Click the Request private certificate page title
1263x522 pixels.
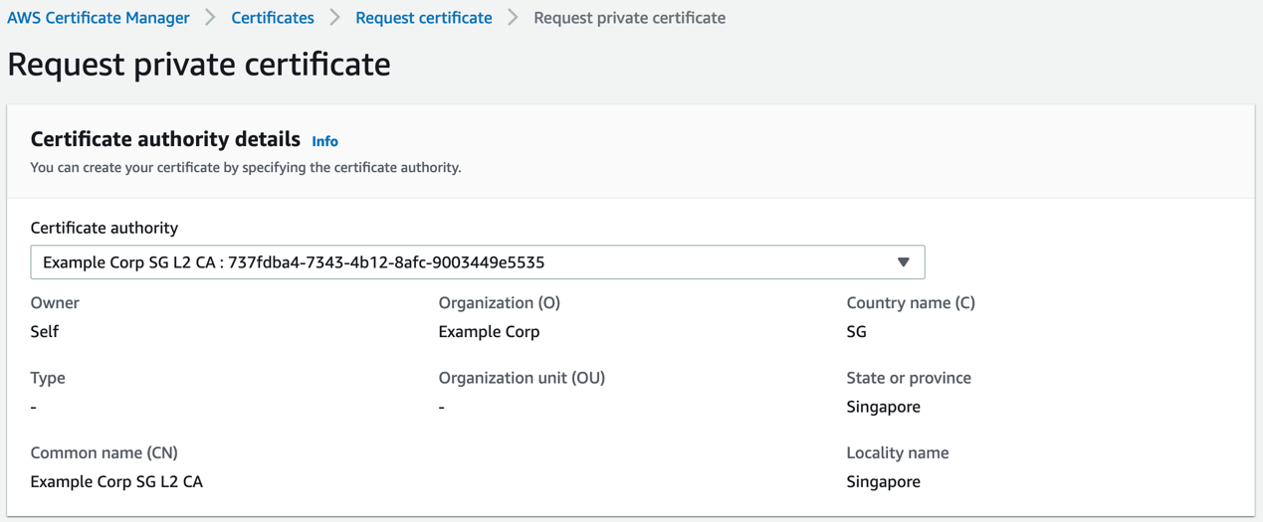pos(199,65)
